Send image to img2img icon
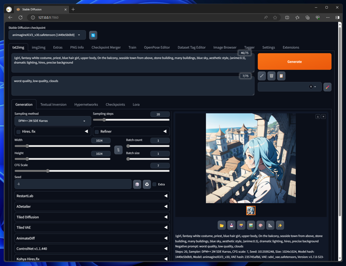The width and height of the screenshot is (346, 266). coord(251,225)
